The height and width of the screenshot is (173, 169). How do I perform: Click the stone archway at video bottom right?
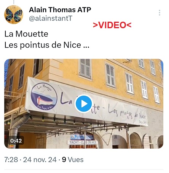tap(135, 140)
